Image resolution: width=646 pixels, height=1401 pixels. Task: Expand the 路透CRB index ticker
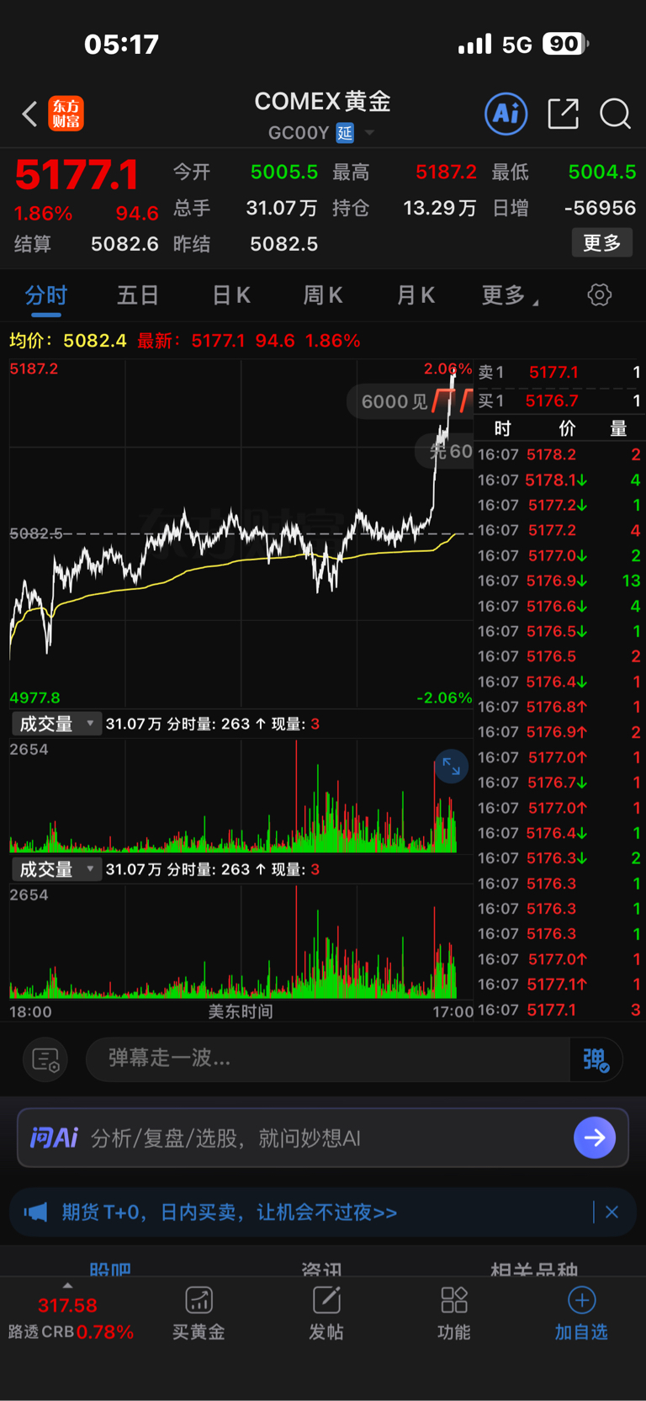click(68, 1285)
